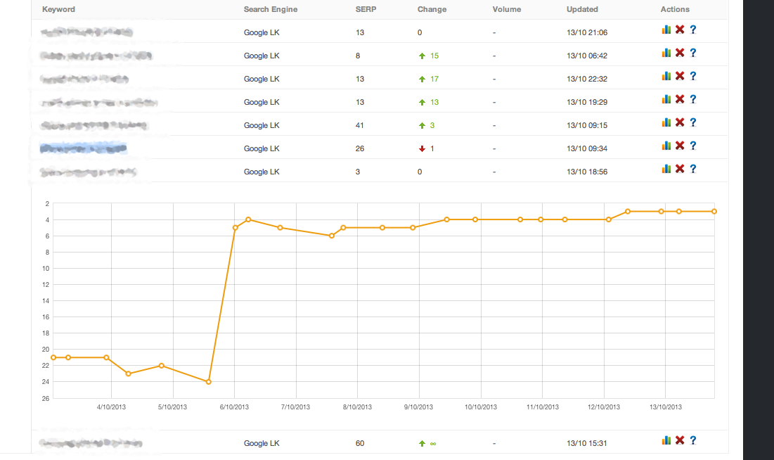
Task: View chart for row updated 13/10 15:31
Action: pos(666,440)
